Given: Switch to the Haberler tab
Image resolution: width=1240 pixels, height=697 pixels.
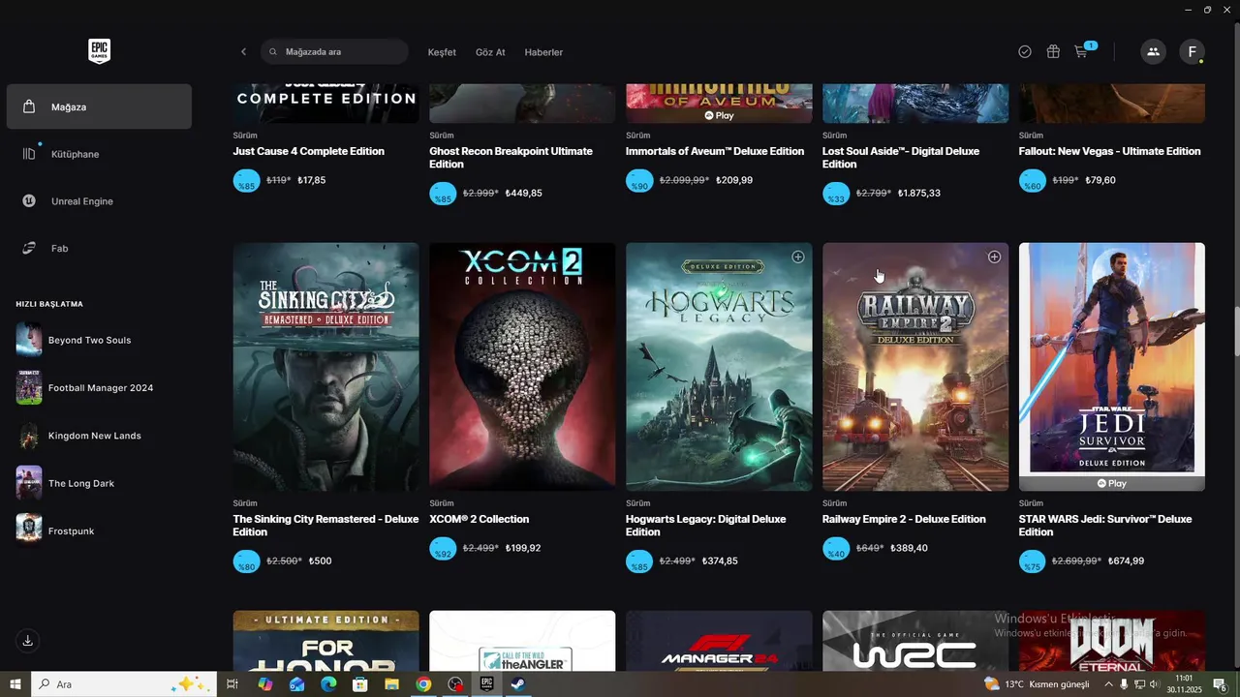Looking at the screenshot, I should (x=543, y=52).
